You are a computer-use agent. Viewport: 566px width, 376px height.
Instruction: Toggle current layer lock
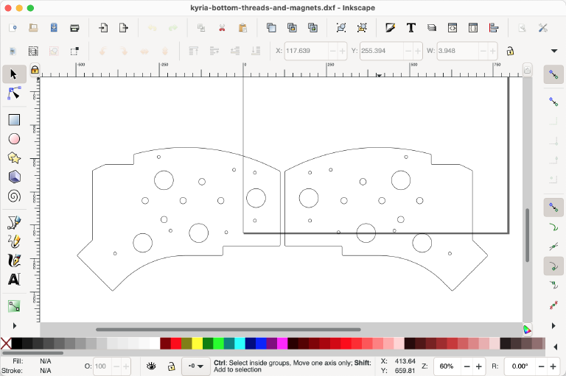point(172,366)
